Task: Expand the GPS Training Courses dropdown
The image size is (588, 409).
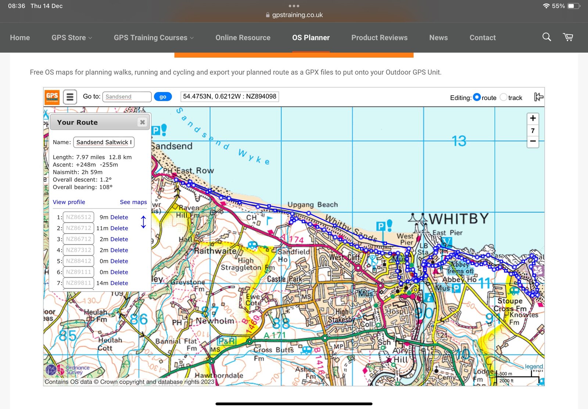Action: 153,38
